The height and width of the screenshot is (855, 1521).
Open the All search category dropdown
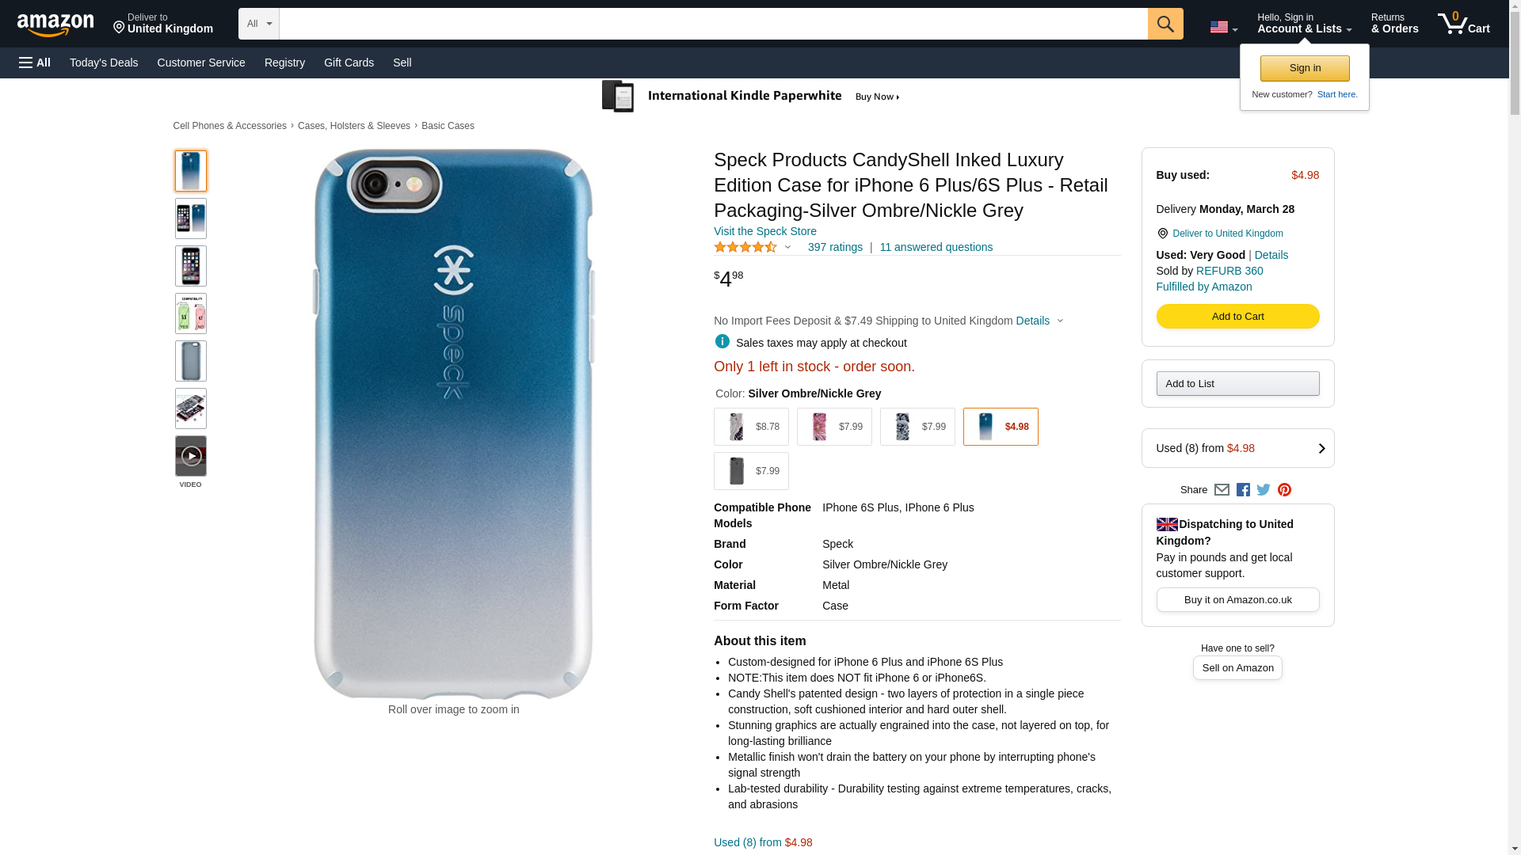click(x=259, y=24)
